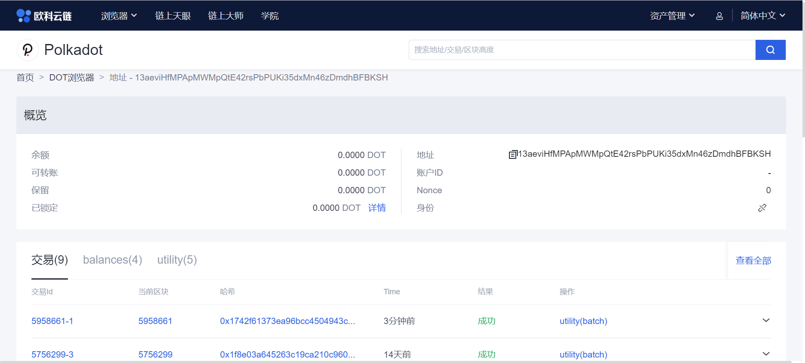The image size is (805, 363).
Task: Click the 保留 value 0.0000 DOT
Action: (x=361, y=190)
